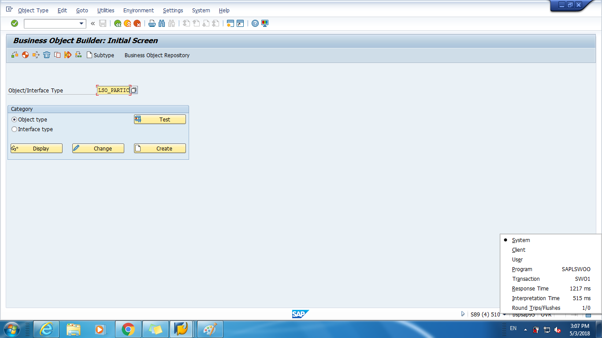This screenshot has height=338, width=602.
Task: Click the Object/Interface Type input field
Action: 114,90
